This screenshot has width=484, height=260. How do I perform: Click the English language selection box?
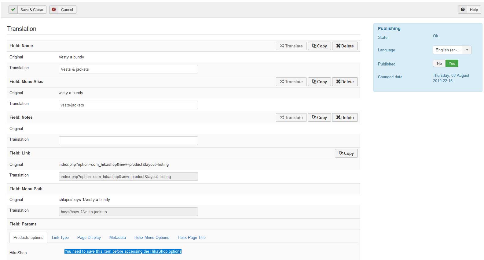click(448, 50)
